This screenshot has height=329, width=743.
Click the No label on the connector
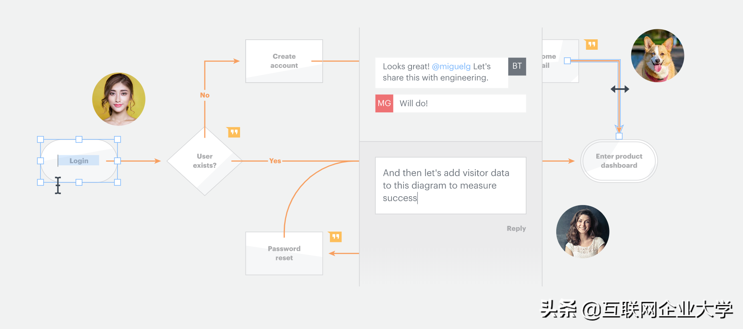click(205, 95)
